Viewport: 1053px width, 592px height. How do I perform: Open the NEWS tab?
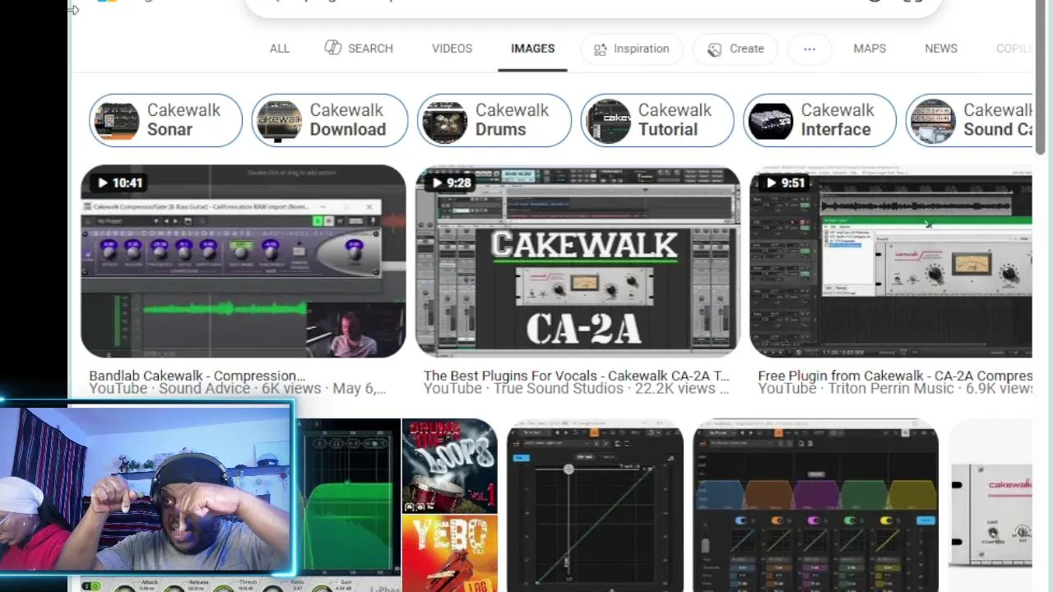tap(940, 49)
